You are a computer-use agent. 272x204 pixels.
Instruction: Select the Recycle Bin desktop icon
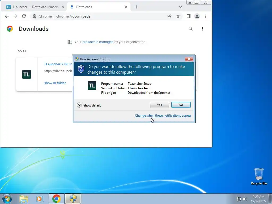259,177
